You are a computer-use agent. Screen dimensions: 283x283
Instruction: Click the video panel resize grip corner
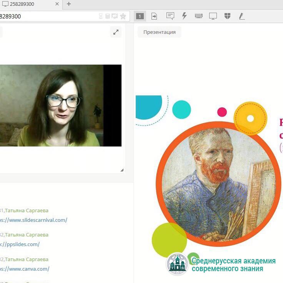coord(122,170)
